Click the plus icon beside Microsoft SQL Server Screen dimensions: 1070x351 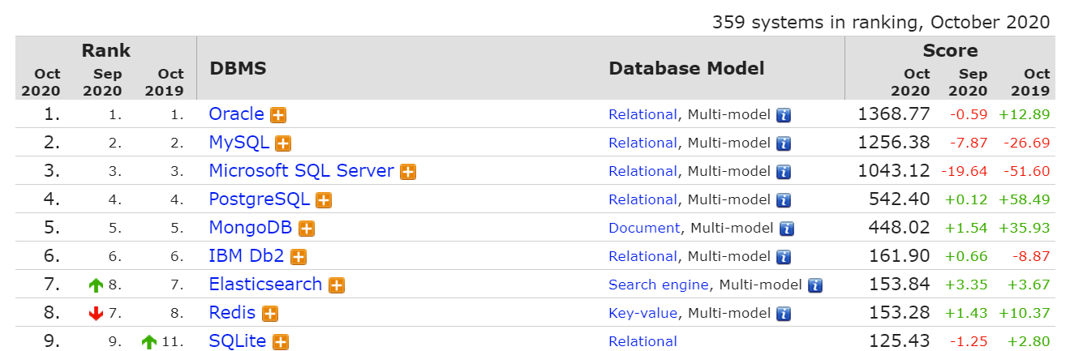pyautogui.click(x=408, y=172)
